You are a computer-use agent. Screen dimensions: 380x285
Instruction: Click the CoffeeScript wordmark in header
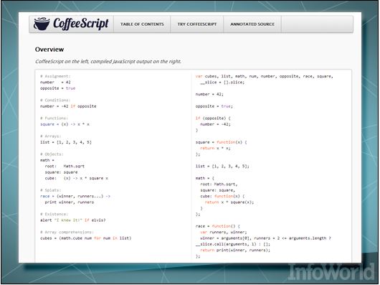81,24
